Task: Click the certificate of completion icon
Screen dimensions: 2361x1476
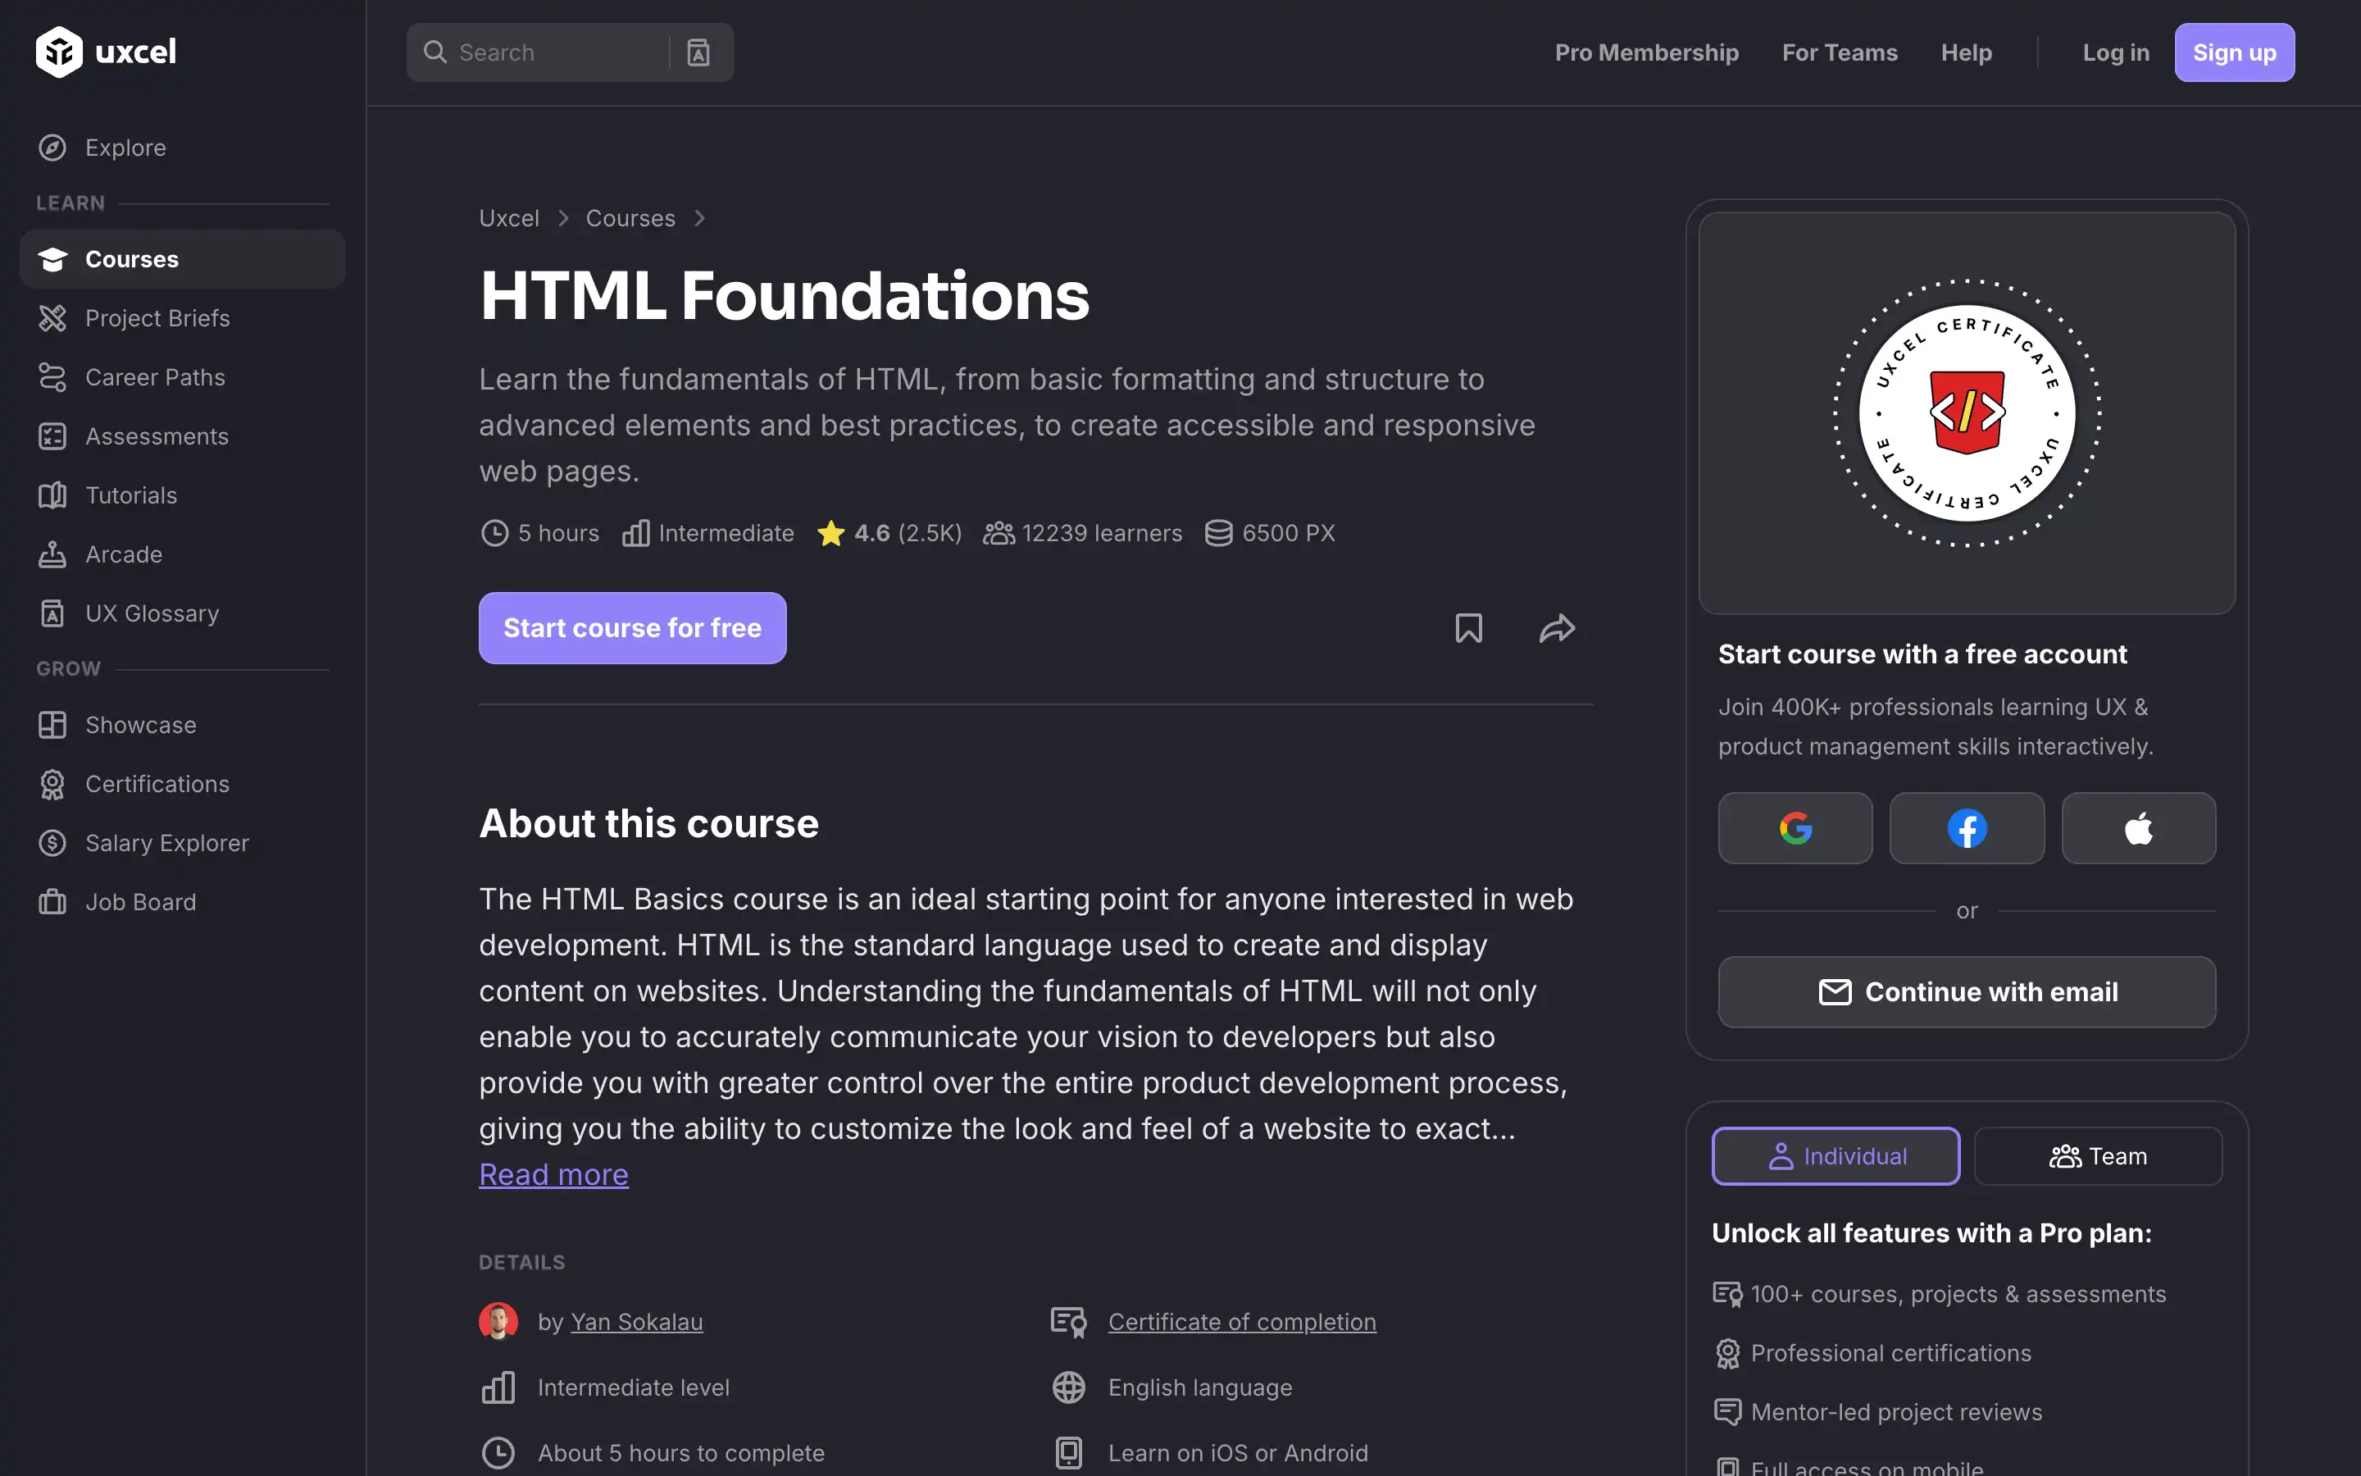Action: tap(1068, 1322)
